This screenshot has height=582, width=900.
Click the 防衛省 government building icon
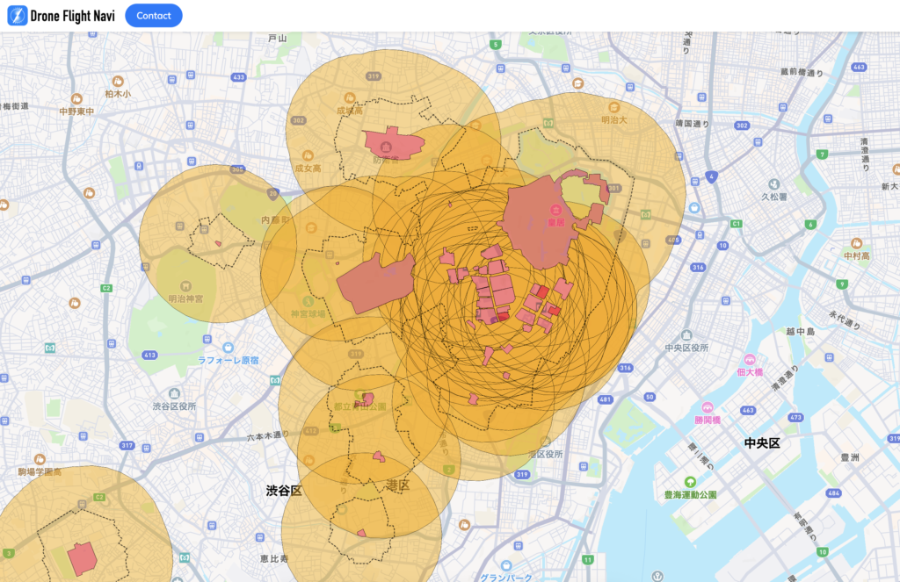pyautogui.click(x=387, y=147)
